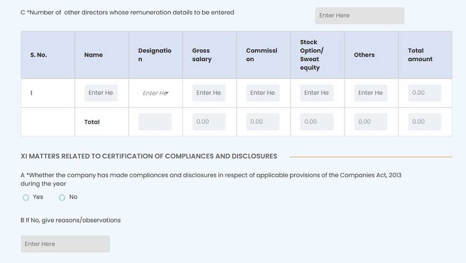This screenshot has width=466, height=263.
Task: Click the Others field in row 1
Action: coord(370,93)
